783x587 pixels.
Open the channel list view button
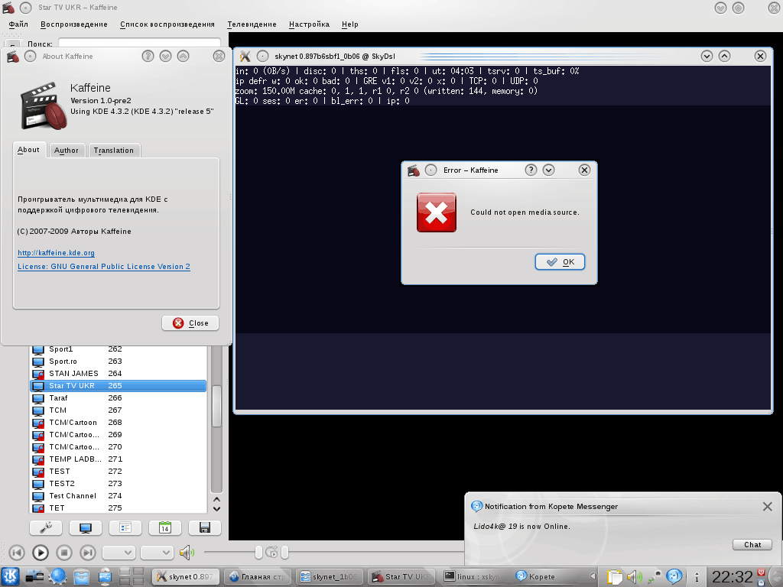[x=125, y=527]
